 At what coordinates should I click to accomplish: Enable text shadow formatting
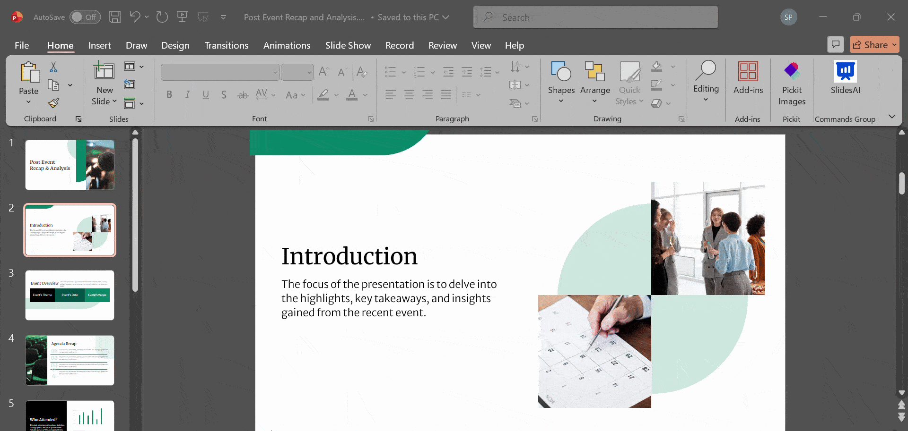[224, 94]
